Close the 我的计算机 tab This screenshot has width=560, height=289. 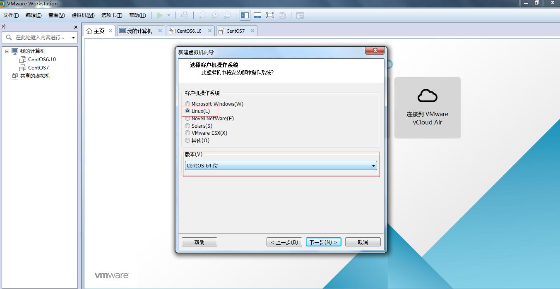160,31
